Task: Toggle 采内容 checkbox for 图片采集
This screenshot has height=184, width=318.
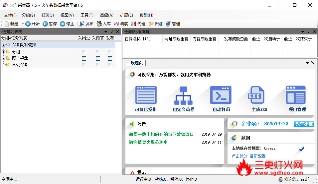Action: tap(98, 59)
